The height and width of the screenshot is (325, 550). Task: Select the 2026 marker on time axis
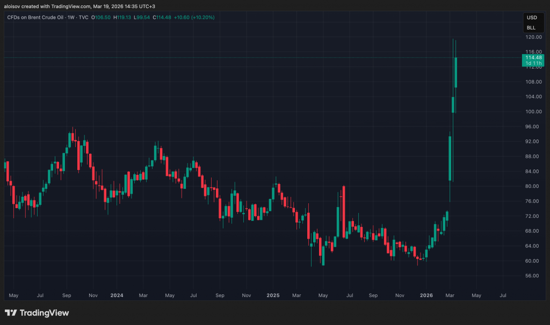(x=426, y=296)
